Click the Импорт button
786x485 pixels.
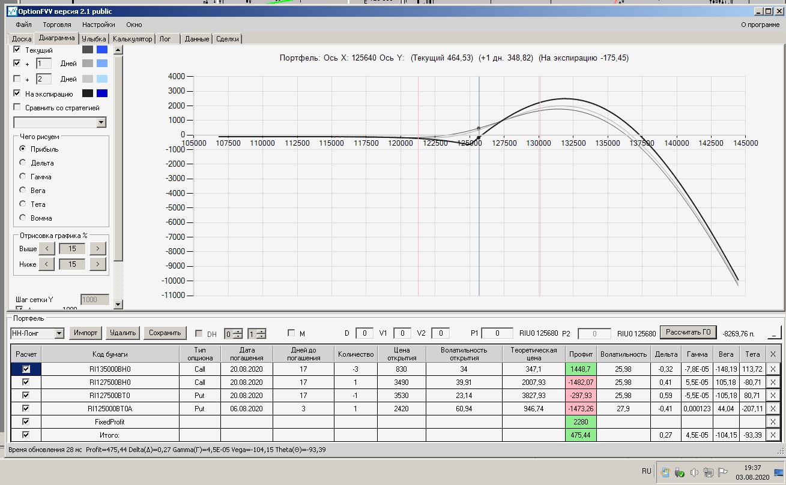pos(86,333)
